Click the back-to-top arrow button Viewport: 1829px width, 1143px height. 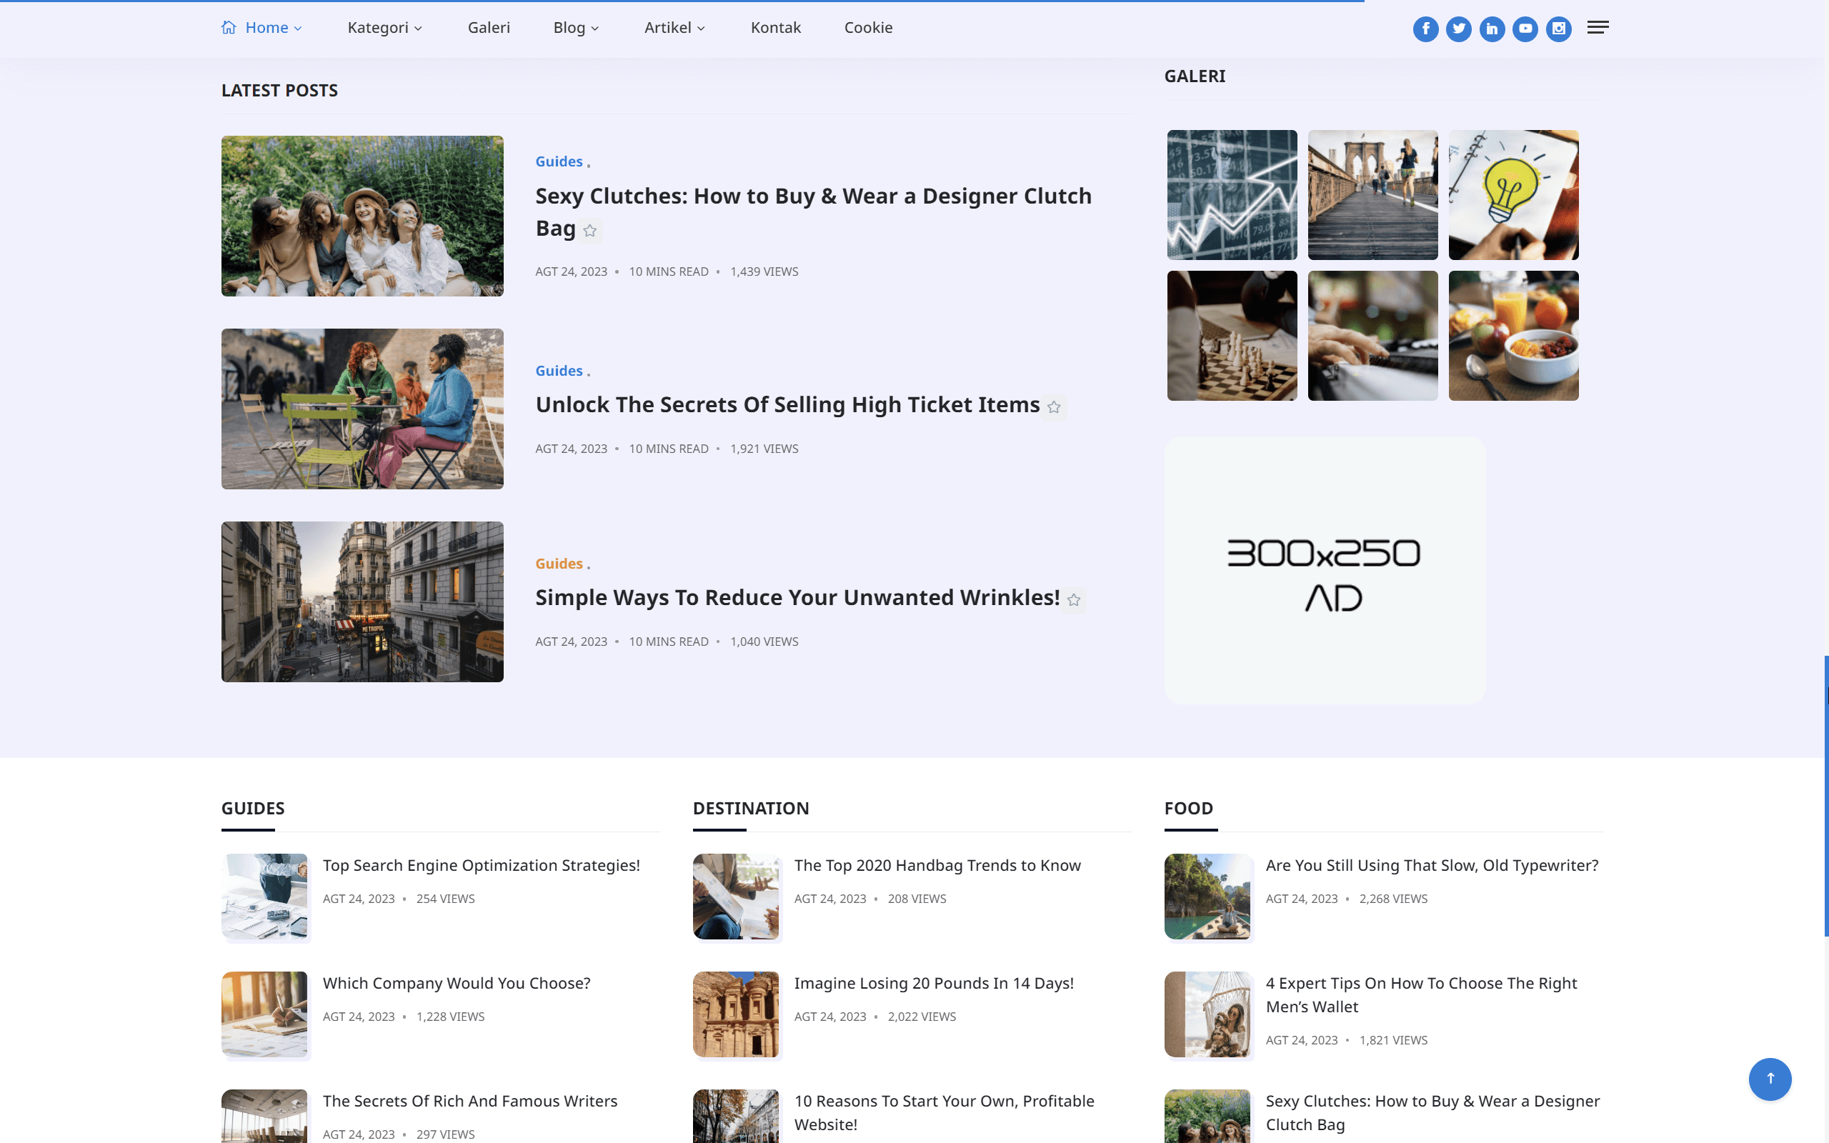coord(1770,1079)
